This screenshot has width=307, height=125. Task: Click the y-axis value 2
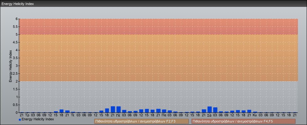pos(17,81)
